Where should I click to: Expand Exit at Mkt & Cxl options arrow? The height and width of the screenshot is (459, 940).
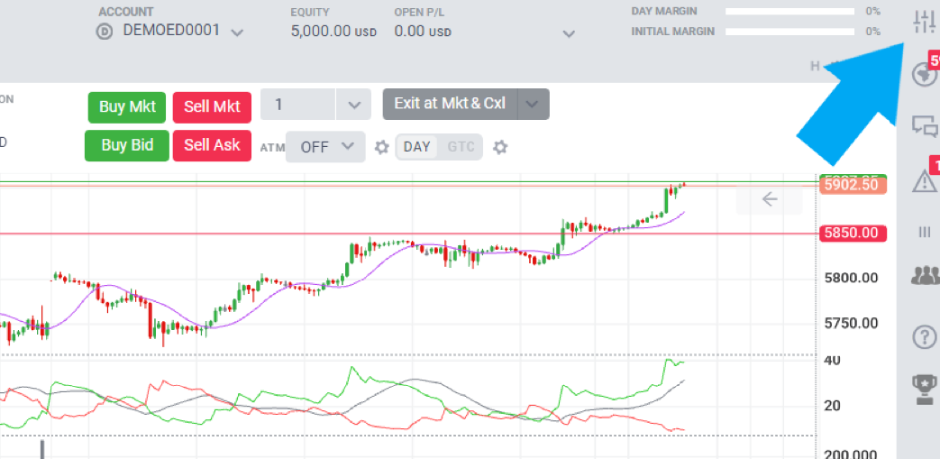(x=534, y=104)
